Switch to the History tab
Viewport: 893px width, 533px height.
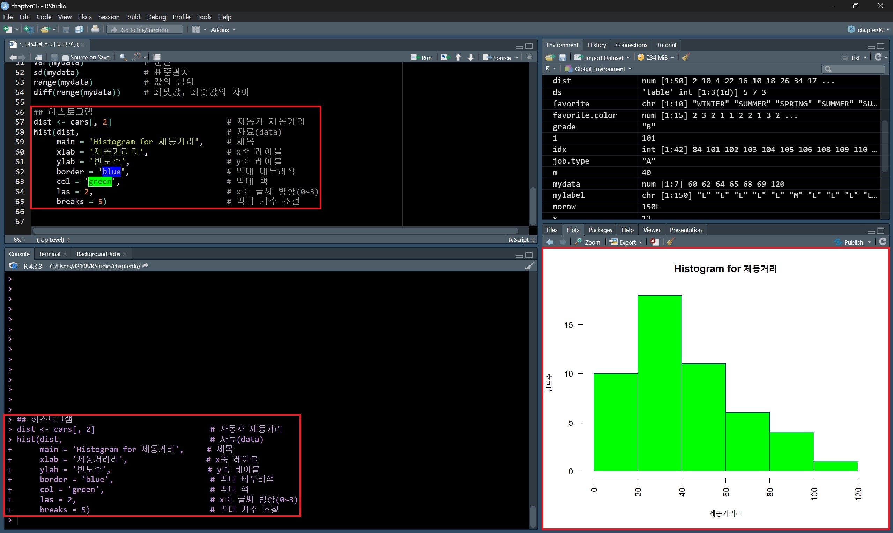pyautogui.click(x=597, y=45)
